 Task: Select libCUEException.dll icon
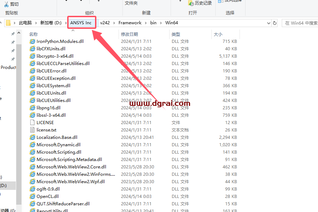[x=32, y=78]
